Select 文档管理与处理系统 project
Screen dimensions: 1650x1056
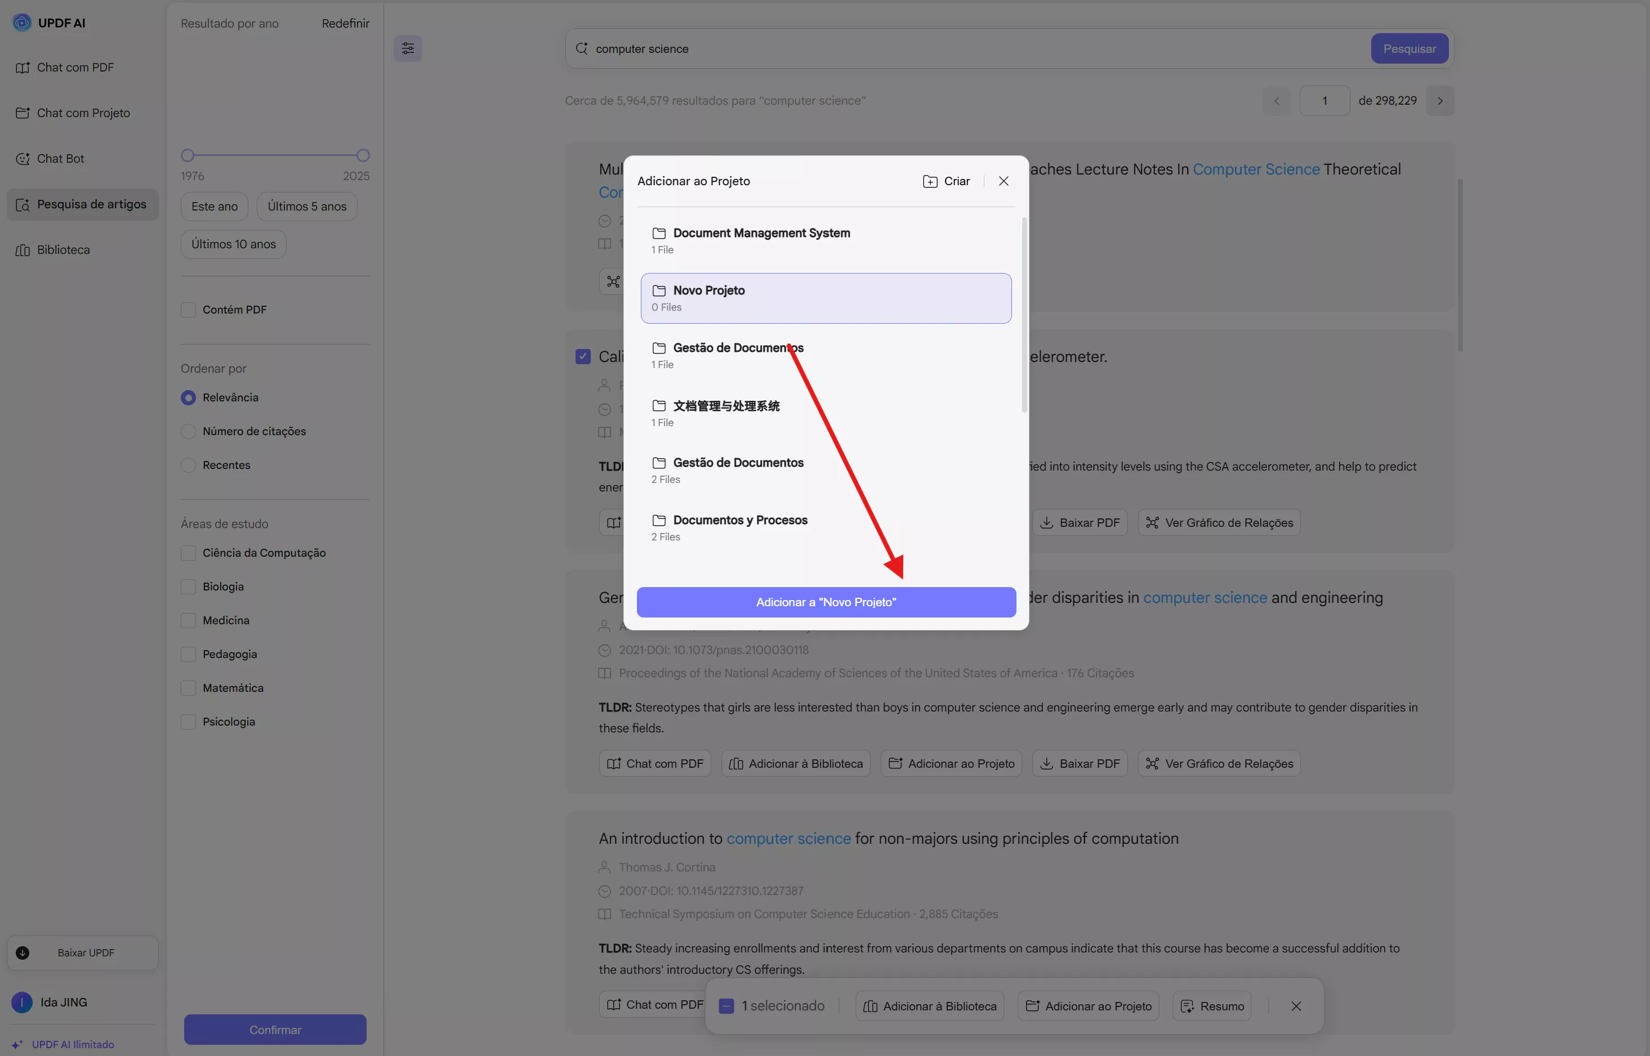pyautogui.click(x=826, y=414)
